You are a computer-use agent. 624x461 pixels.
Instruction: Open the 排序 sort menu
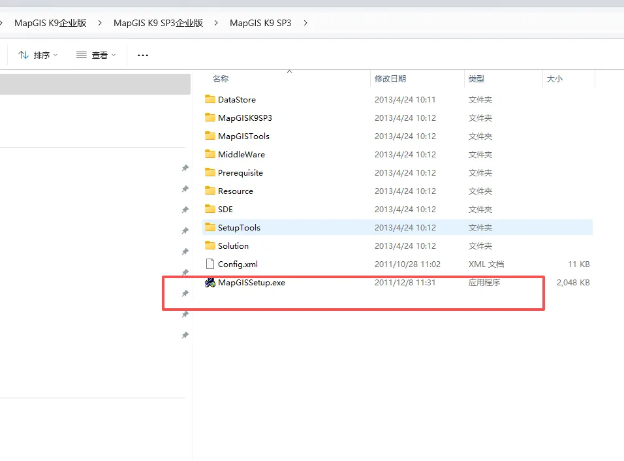[38, 55]
